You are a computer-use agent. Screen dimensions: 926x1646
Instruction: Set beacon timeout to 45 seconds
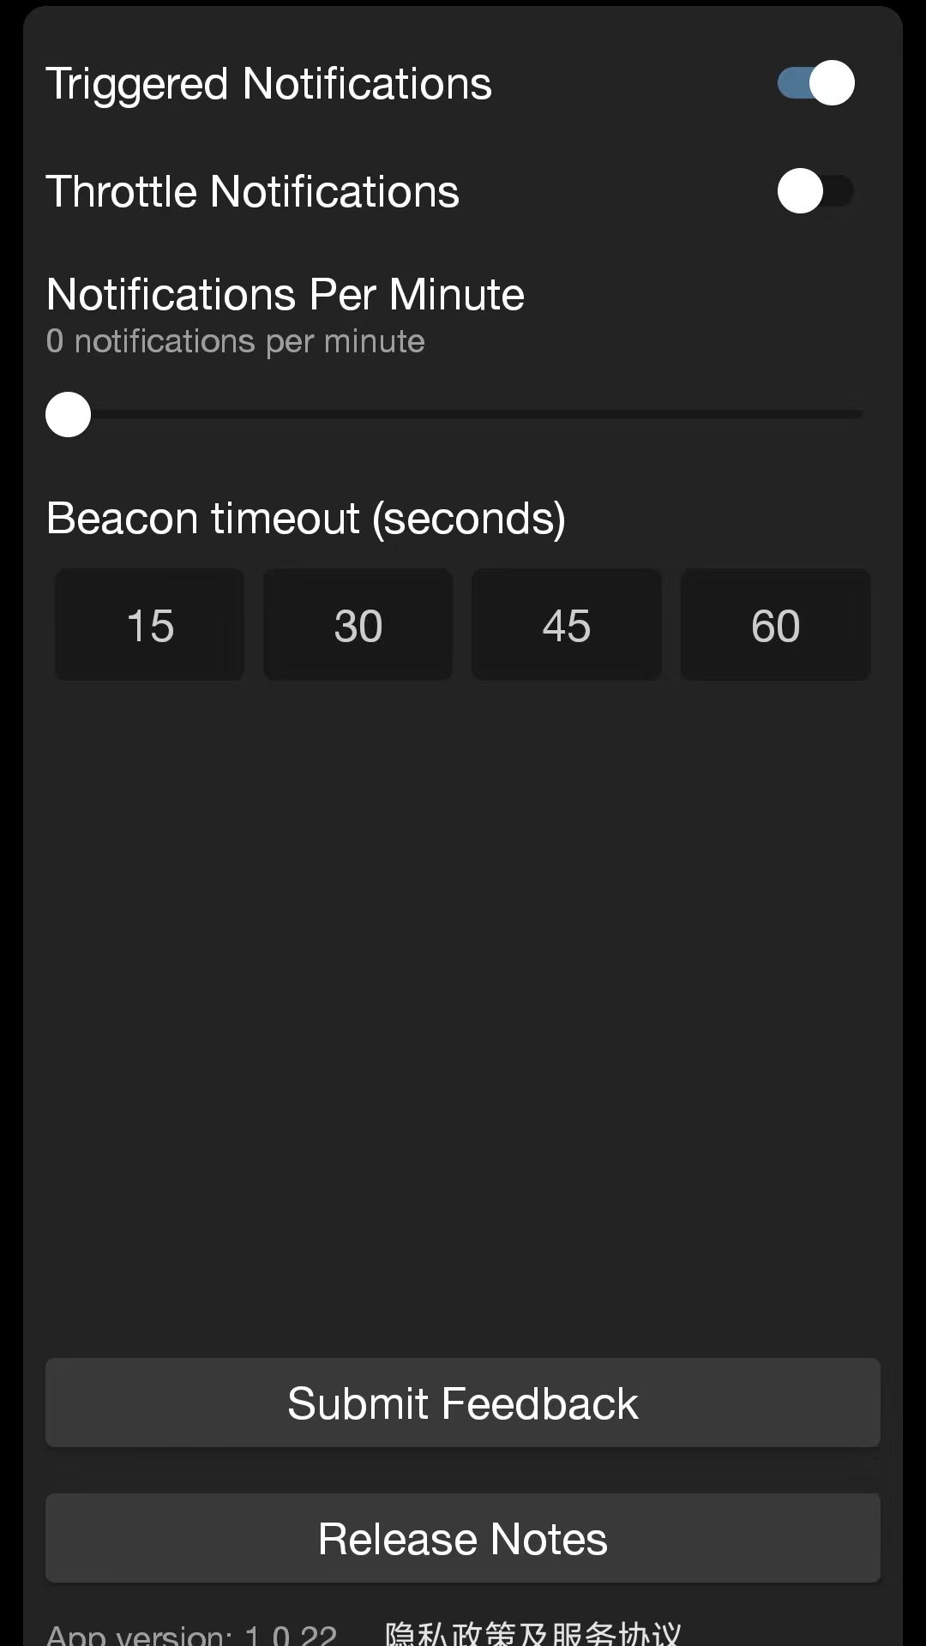567,625
